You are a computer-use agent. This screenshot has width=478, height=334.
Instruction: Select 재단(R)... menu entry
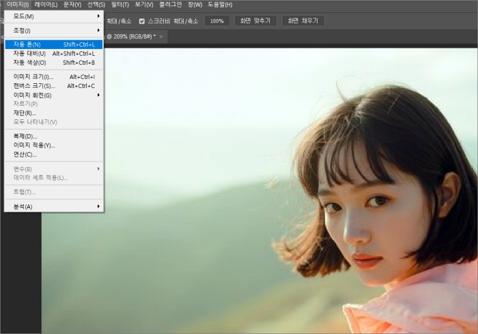coord(54,113)
